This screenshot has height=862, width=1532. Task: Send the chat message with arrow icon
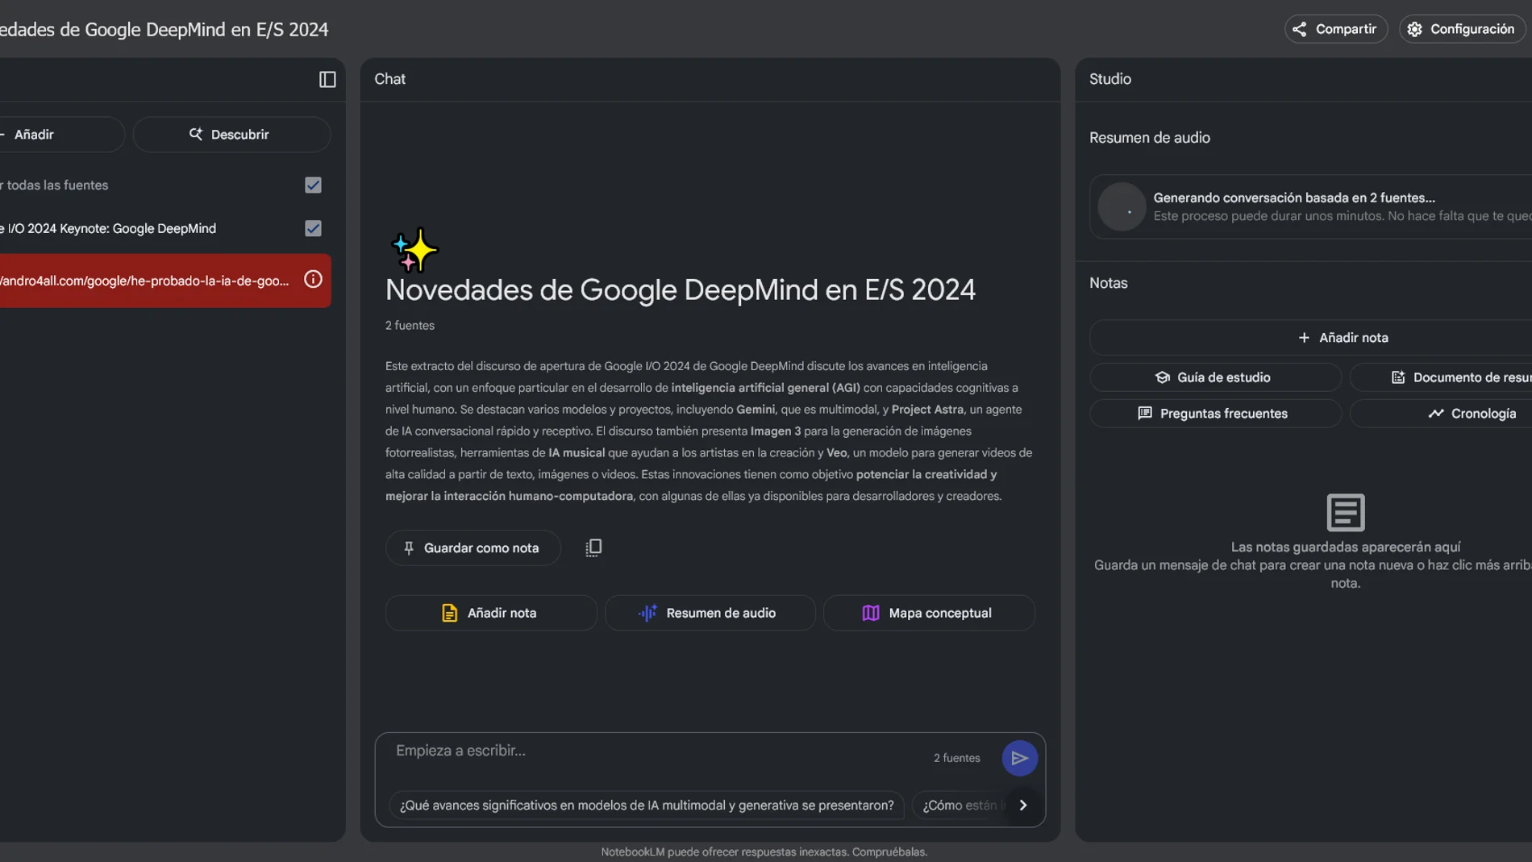click(x=1019, y=758)
